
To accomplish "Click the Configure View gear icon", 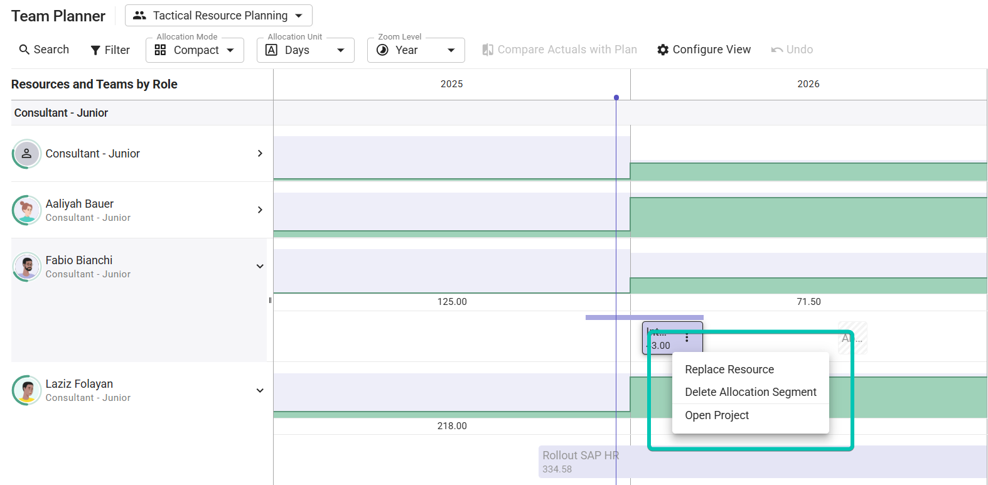I will (x=663, y=50).
